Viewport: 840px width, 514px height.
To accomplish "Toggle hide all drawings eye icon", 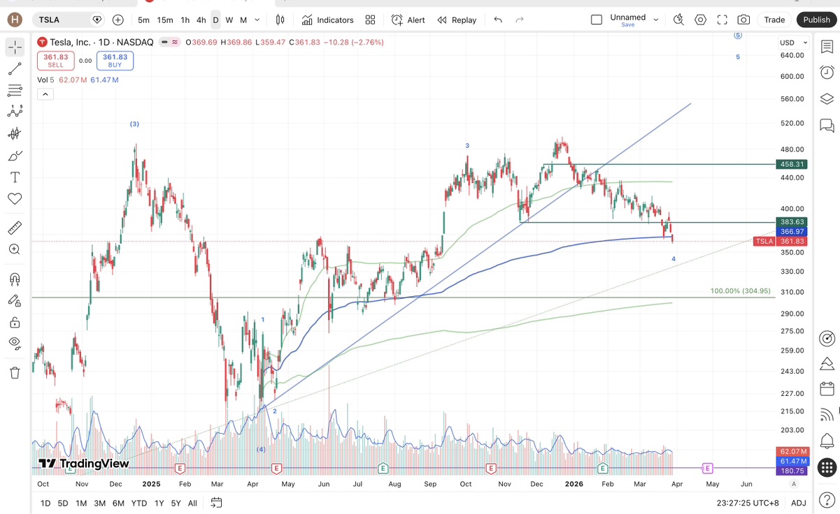I will point(15,343).
